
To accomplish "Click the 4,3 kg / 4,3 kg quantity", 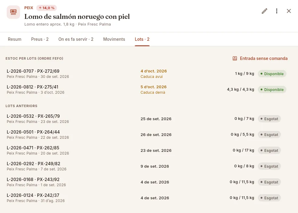I will [x=241, y=89].
